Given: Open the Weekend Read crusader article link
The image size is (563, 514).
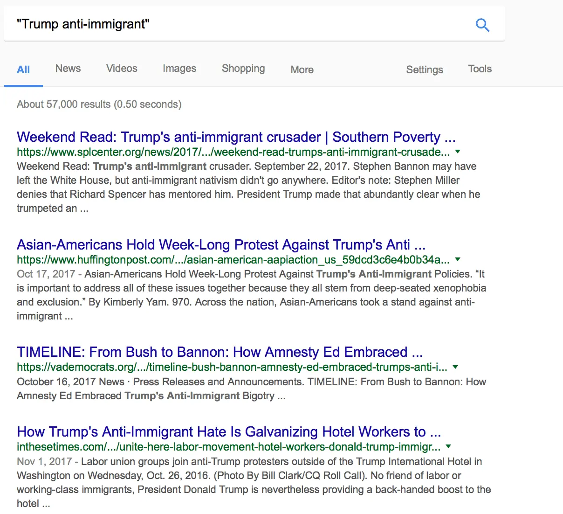Looking at the screenshot, I should pos(236,137).
